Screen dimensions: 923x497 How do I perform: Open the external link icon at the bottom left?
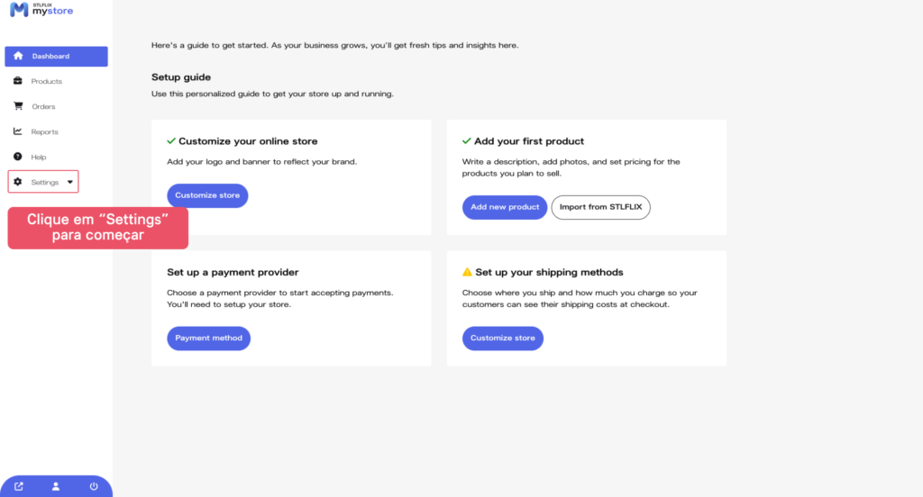[x=19, y=486]
